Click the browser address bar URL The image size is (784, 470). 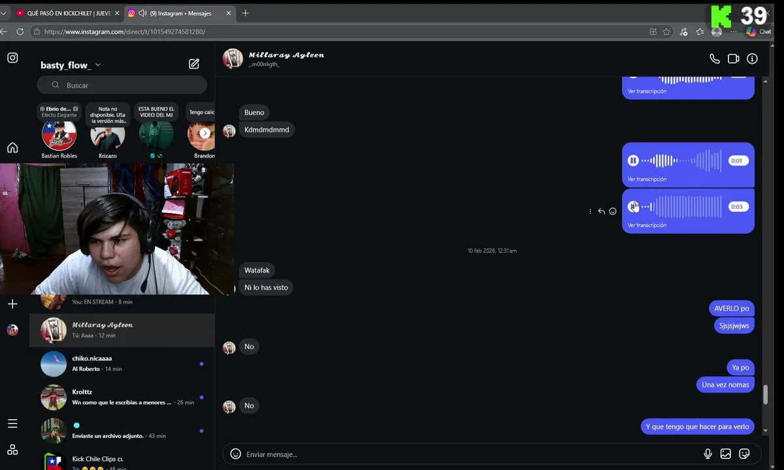click(124, 31)
